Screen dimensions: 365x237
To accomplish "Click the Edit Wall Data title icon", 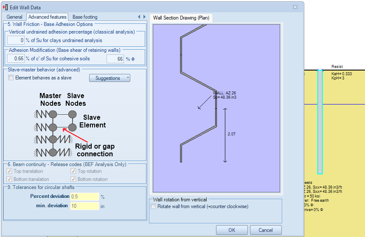I will click(5, 8).
